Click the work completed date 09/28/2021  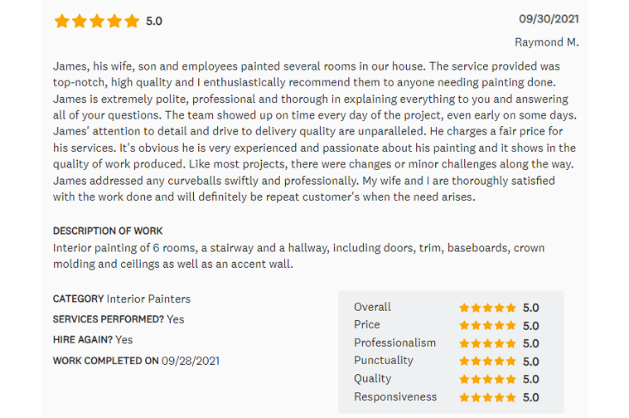191,361
